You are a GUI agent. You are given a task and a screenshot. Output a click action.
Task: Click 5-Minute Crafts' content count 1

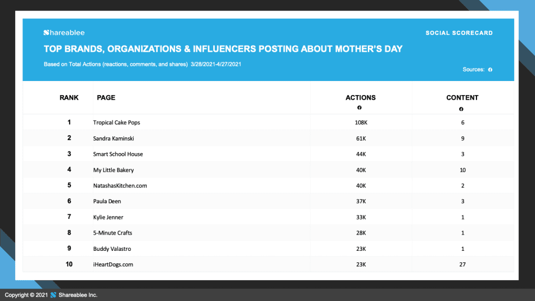[463, 233]
